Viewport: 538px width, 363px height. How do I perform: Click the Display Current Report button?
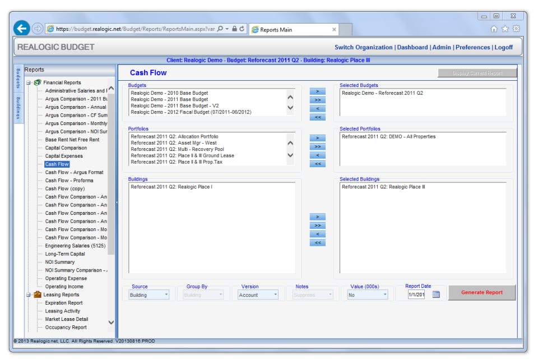[x=477, y=73]
